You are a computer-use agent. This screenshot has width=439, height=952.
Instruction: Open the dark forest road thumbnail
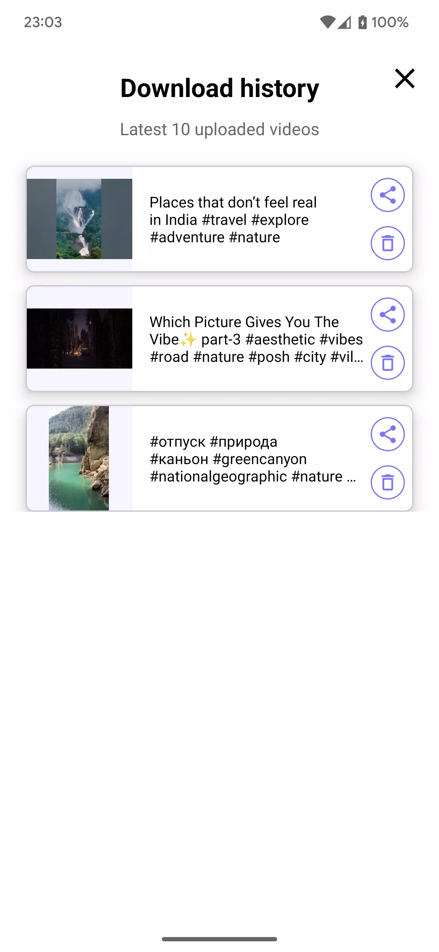[x=79, y=338]
